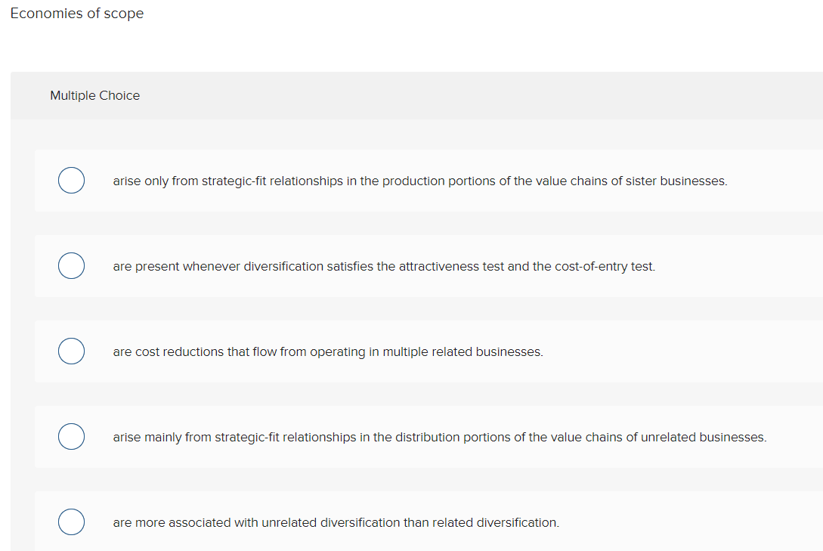823x551 pixels.
Task: Click the words 'cost reductions' in third answer
Action: coord(178,352)
